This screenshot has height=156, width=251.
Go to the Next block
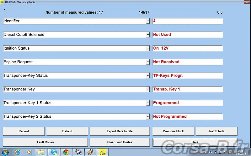coord(216,131)
